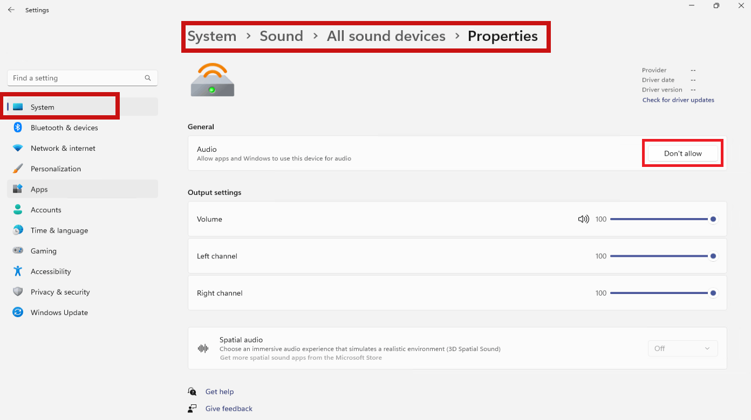Open Bluetooth & devices settings
The width and height of the screenshot is (751, 420).
pyautogui.click(x=82, y=128)
